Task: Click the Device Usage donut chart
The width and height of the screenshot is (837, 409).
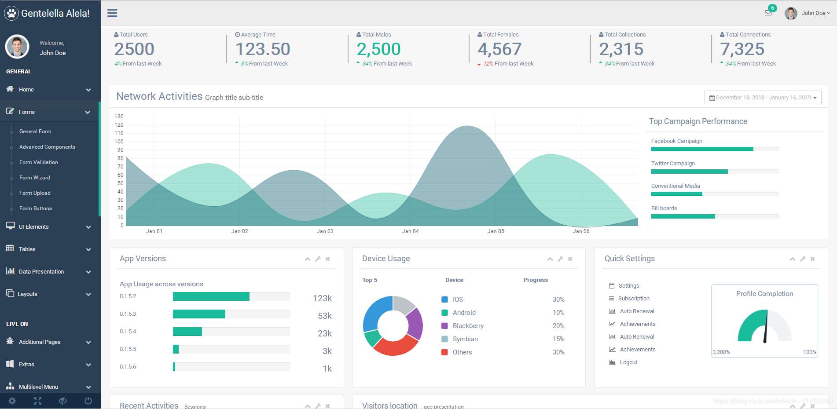Action: pyautogui.click(x=393, y=326)
